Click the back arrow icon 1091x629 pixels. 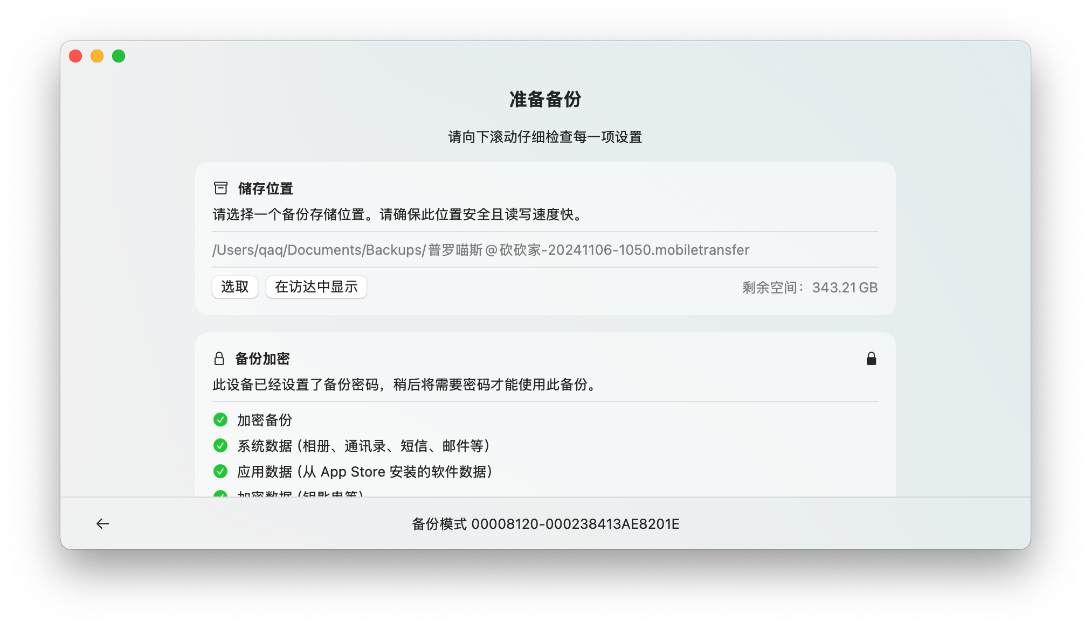coord(102,523)
